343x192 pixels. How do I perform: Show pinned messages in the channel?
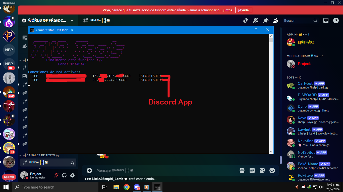[266, 20]
